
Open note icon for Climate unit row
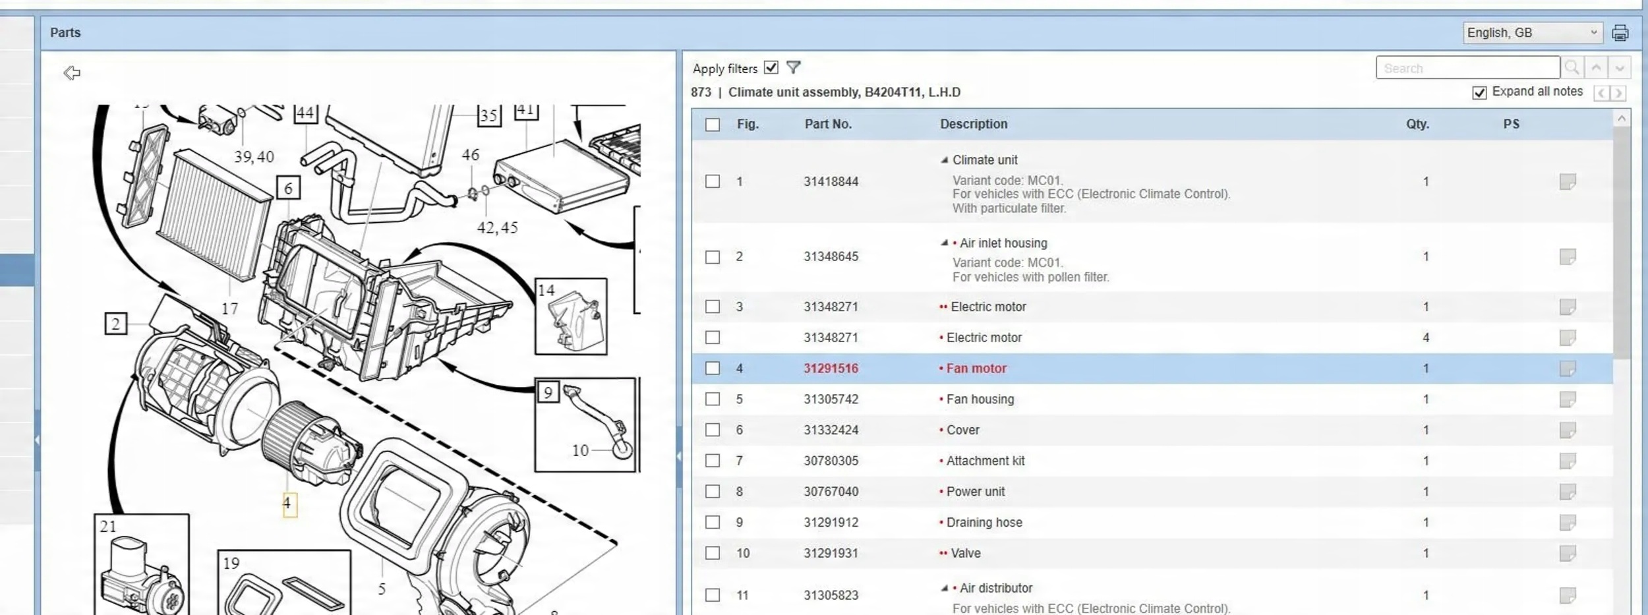click(1568, 181)
